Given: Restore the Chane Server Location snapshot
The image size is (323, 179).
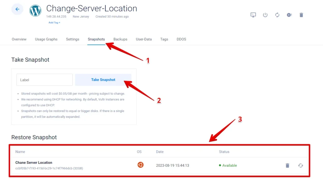Looking at the screenshot, I should 301,165.
